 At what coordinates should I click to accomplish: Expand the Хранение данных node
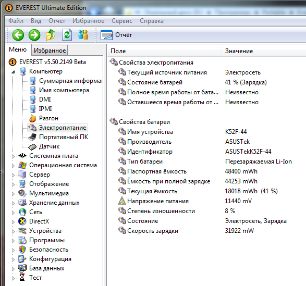pos(13,203)
